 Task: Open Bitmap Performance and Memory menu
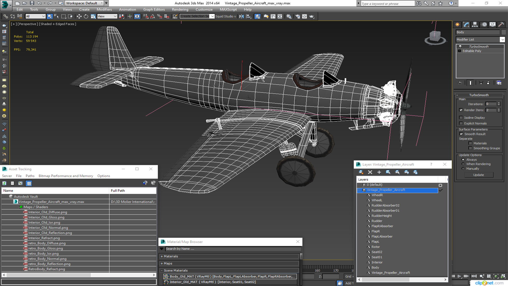coord(66,176)
